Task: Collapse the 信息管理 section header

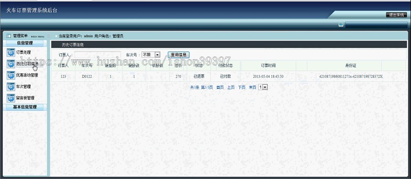Action: coord(25,43)
